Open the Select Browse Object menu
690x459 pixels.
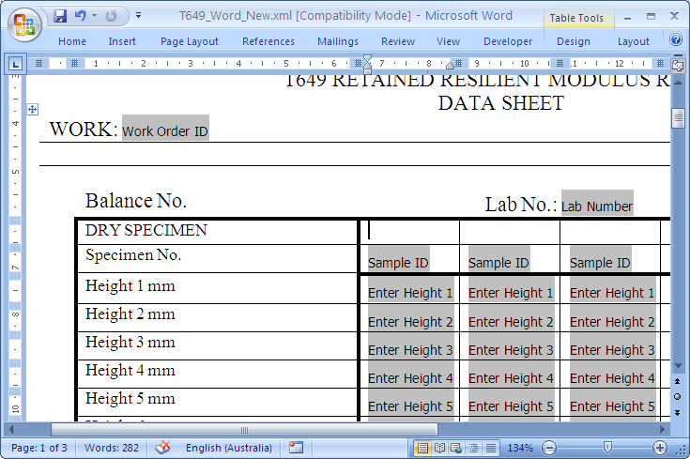(x=678, y=396)
